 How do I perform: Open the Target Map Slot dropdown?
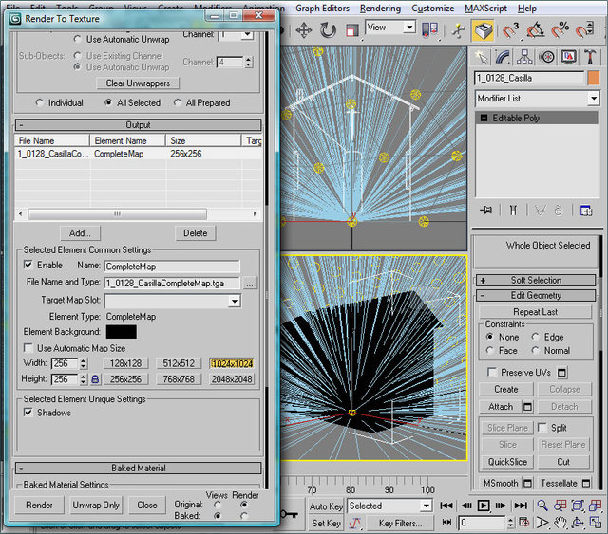pos(234,301)
